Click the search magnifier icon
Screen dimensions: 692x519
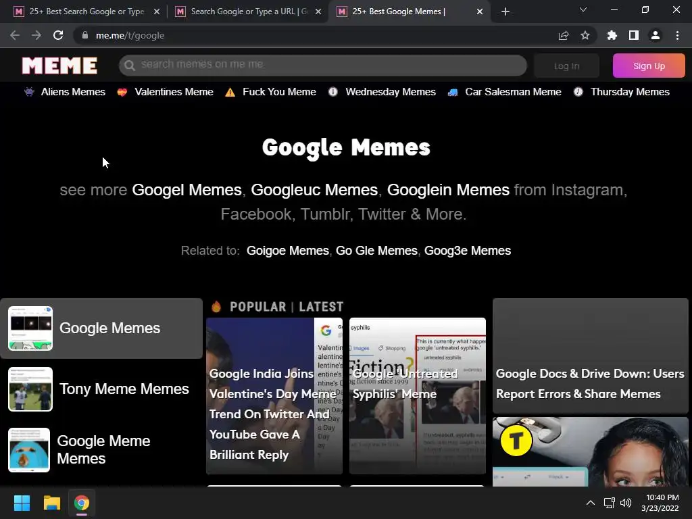(x=129, y=66)
